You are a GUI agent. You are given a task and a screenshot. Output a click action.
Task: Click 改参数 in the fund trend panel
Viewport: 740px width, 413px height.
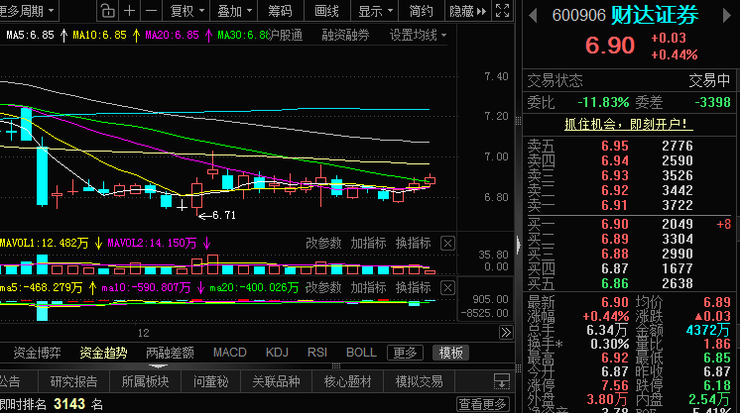coord(323,287)
